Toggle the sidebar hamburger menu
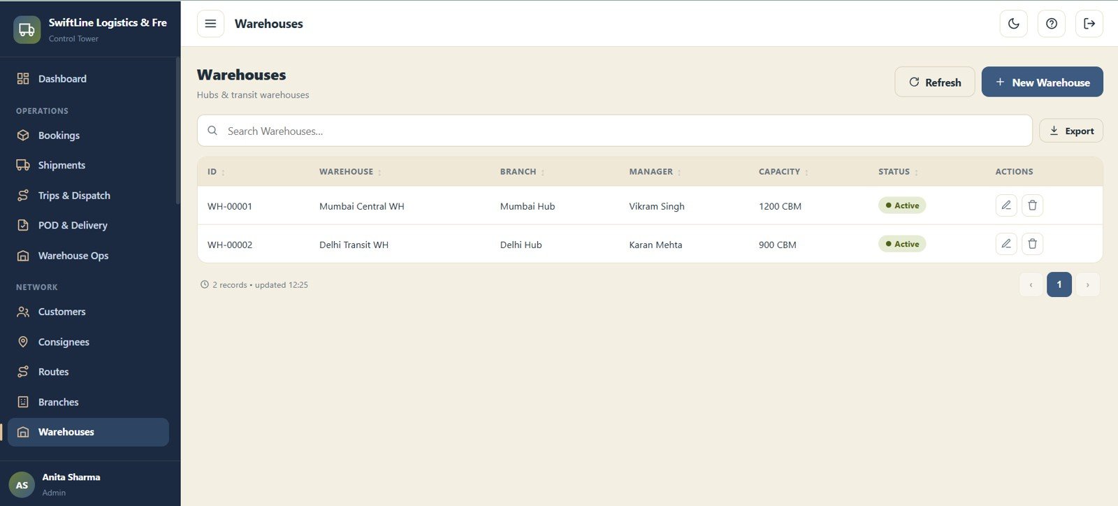 (x=210, y=24)
